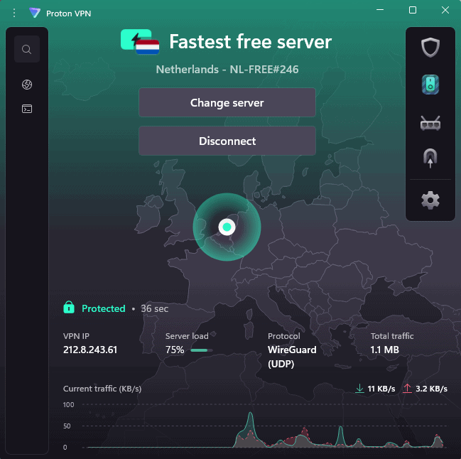Open the countries globe icon

coord(26,85)
